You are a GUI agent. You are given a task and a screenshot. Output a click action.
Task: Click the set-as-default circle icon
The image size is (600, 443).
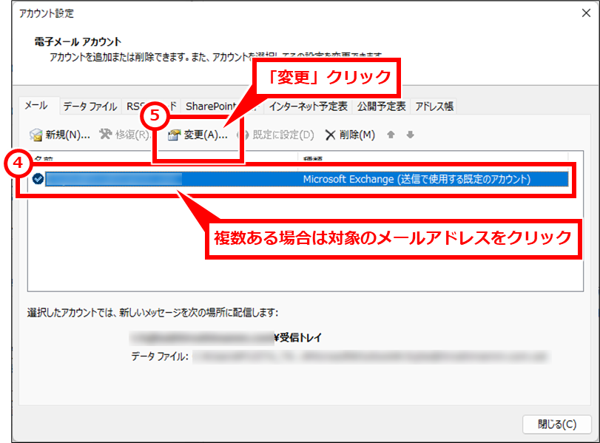tap(243, 135)
